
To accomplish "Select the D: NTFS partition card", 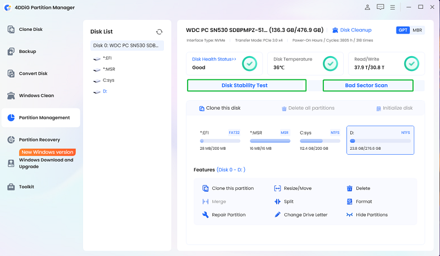I will 380,140.
